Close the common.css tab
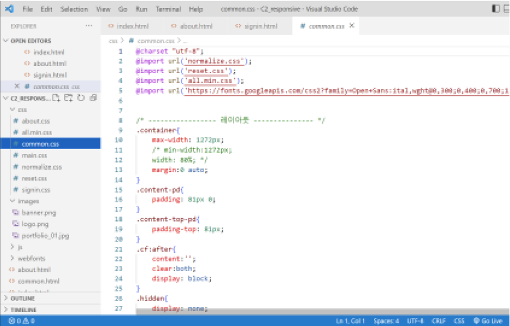This screenshot has height=326, width=510. (x=352, y=25)
